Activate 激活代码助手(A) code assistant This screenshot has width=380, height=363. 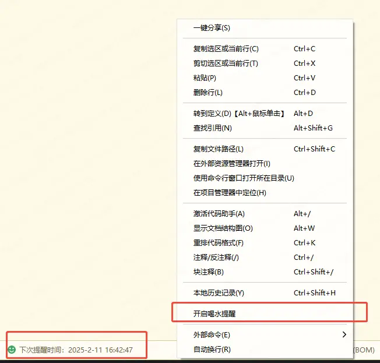(219, 214)
